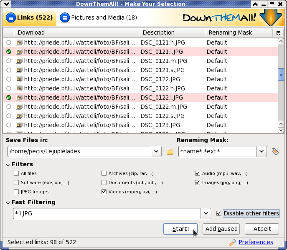The image size is (287, 250).
Task: Collapse the Filters section
Action: (8, 165)
